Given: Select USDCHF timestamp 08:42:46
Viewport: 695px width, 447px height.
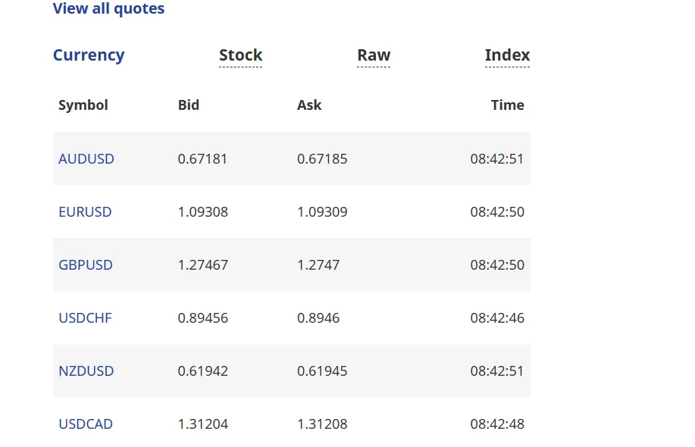Looking at the screenshot, I should (x=497, y=318).
